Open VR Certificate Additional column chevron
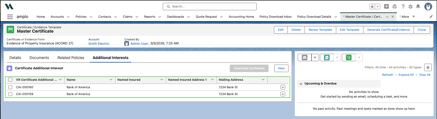Screen dimensions: 437x119 pyautogui.click(x=60, y=80)
